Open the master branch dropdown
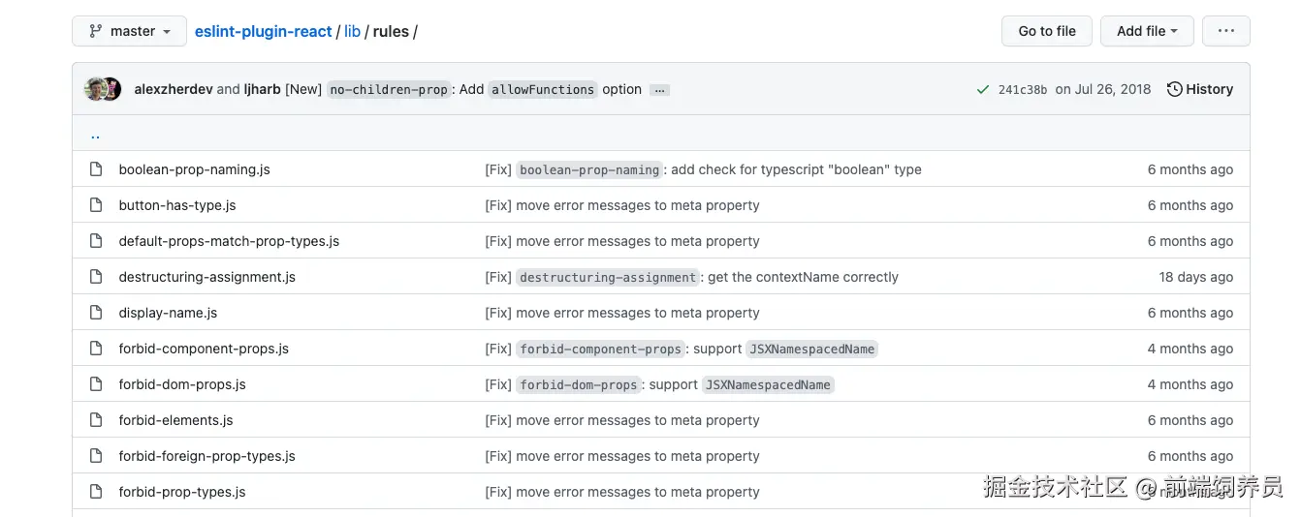1301x517 pixels. 129,31
